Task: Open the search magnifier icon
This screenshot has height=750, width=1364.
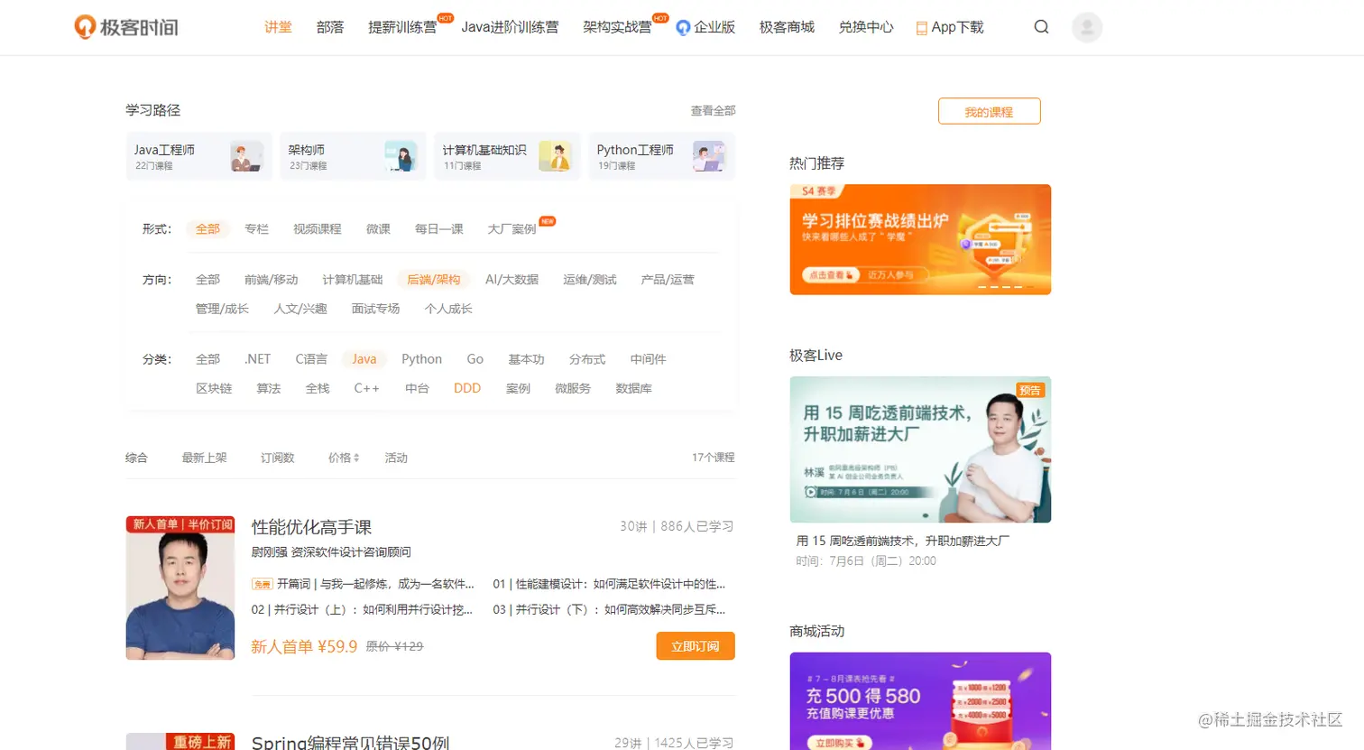Action: [x=1041, y=27]
